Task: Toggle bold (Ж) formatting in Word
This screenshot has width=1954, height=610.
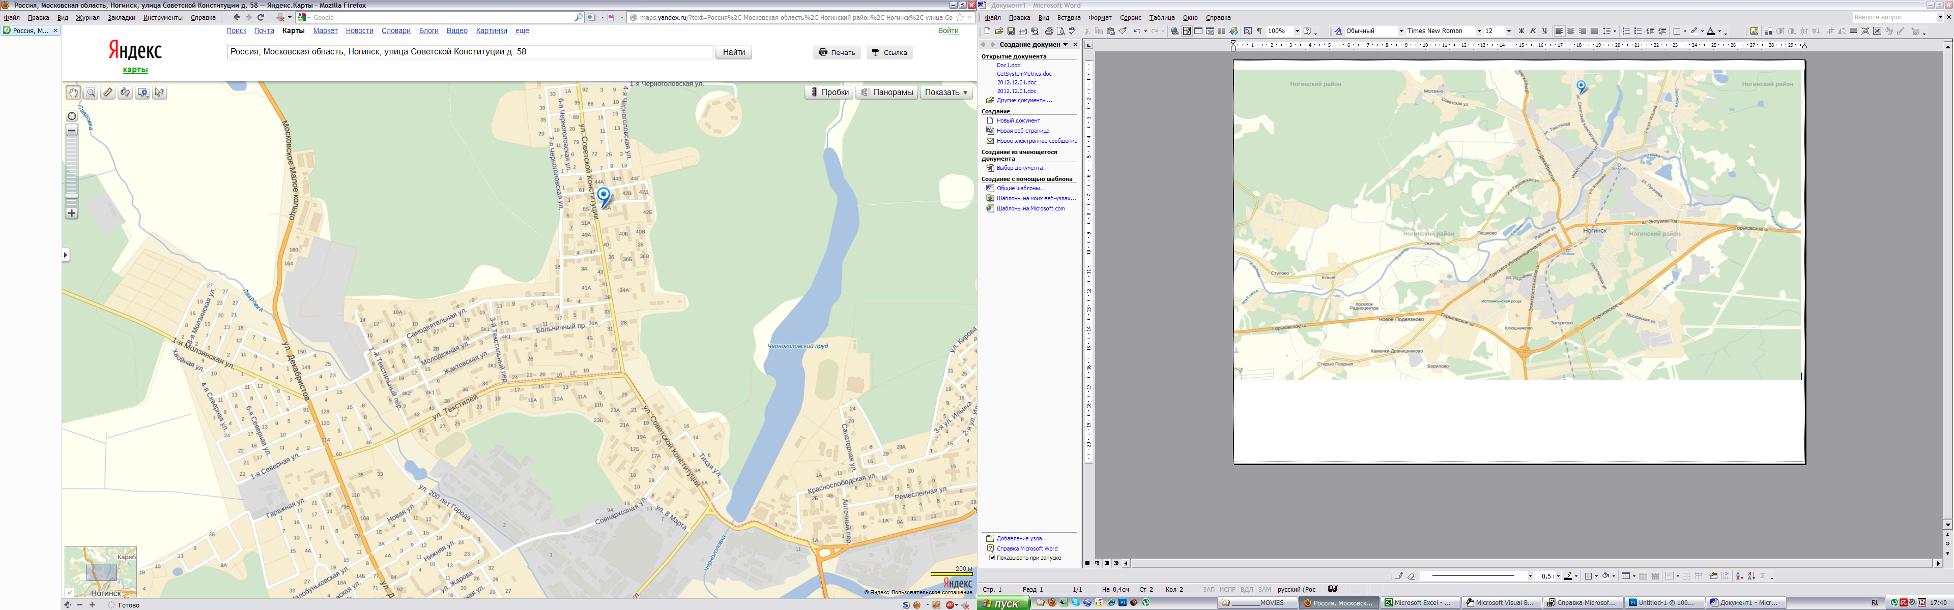Action: [1521, 31]
